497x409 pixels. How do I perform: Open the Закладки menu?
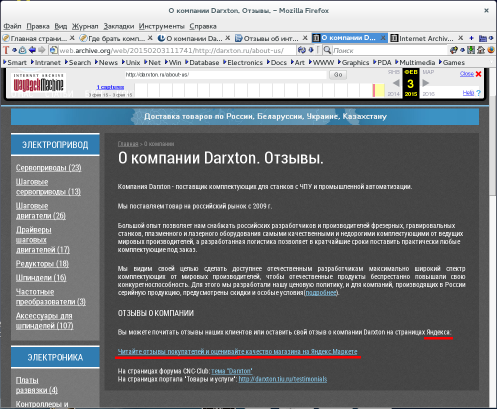(118, 26)
